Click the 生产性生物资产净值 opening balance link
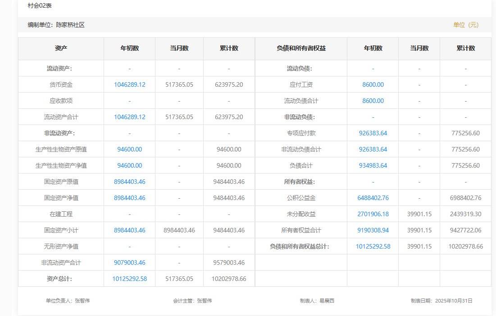This screenshot has width=496, height=316. 129,165
